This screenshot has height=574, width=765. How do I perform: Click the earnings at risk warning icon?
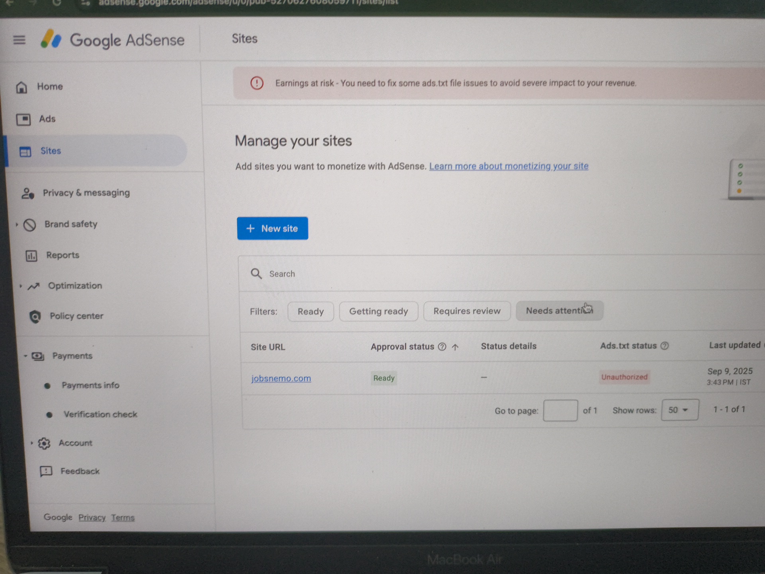[257, 83]
